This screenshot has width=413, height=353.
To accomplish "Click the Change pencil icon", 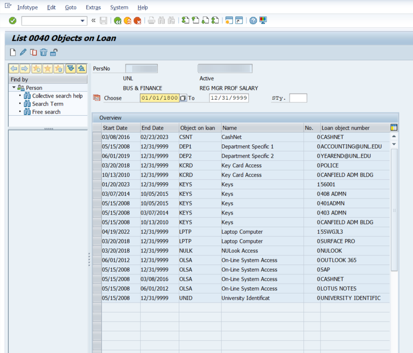I will pyautogui.click(x=23, y=52).
